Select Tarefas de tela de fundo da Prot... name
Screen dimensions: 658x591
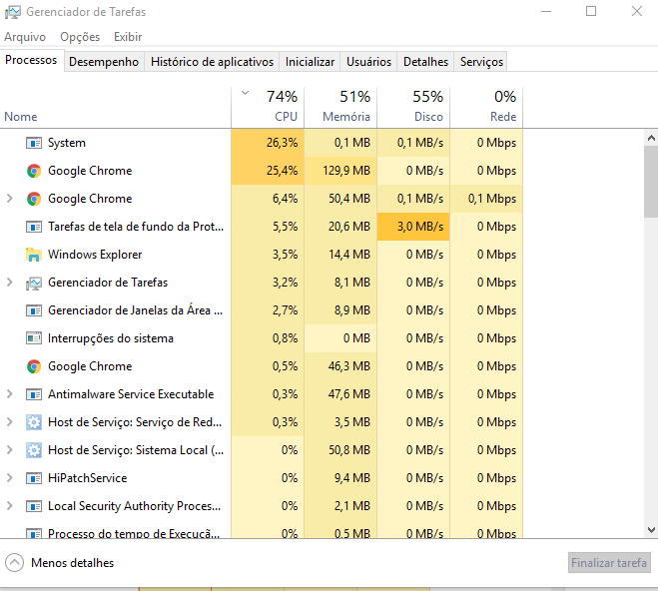[136, 227]
